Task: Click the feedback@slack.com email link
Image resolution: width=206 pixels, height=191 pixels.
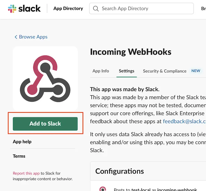Action: click(184, 121)
